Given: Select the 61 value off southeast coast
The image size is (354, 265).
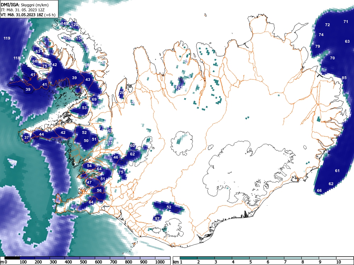Looking at the screenshot, I should pos(337,171).
